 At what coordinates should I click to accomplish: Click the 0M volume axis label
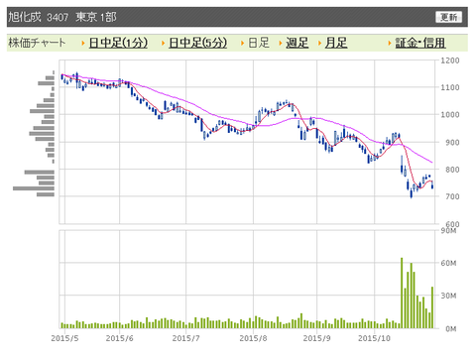(451, 328)
